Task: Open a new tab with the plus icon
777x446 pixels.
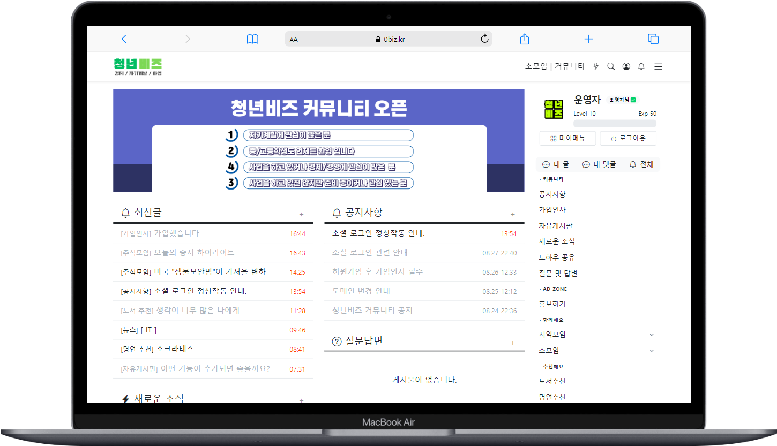Action: (588, 39)
